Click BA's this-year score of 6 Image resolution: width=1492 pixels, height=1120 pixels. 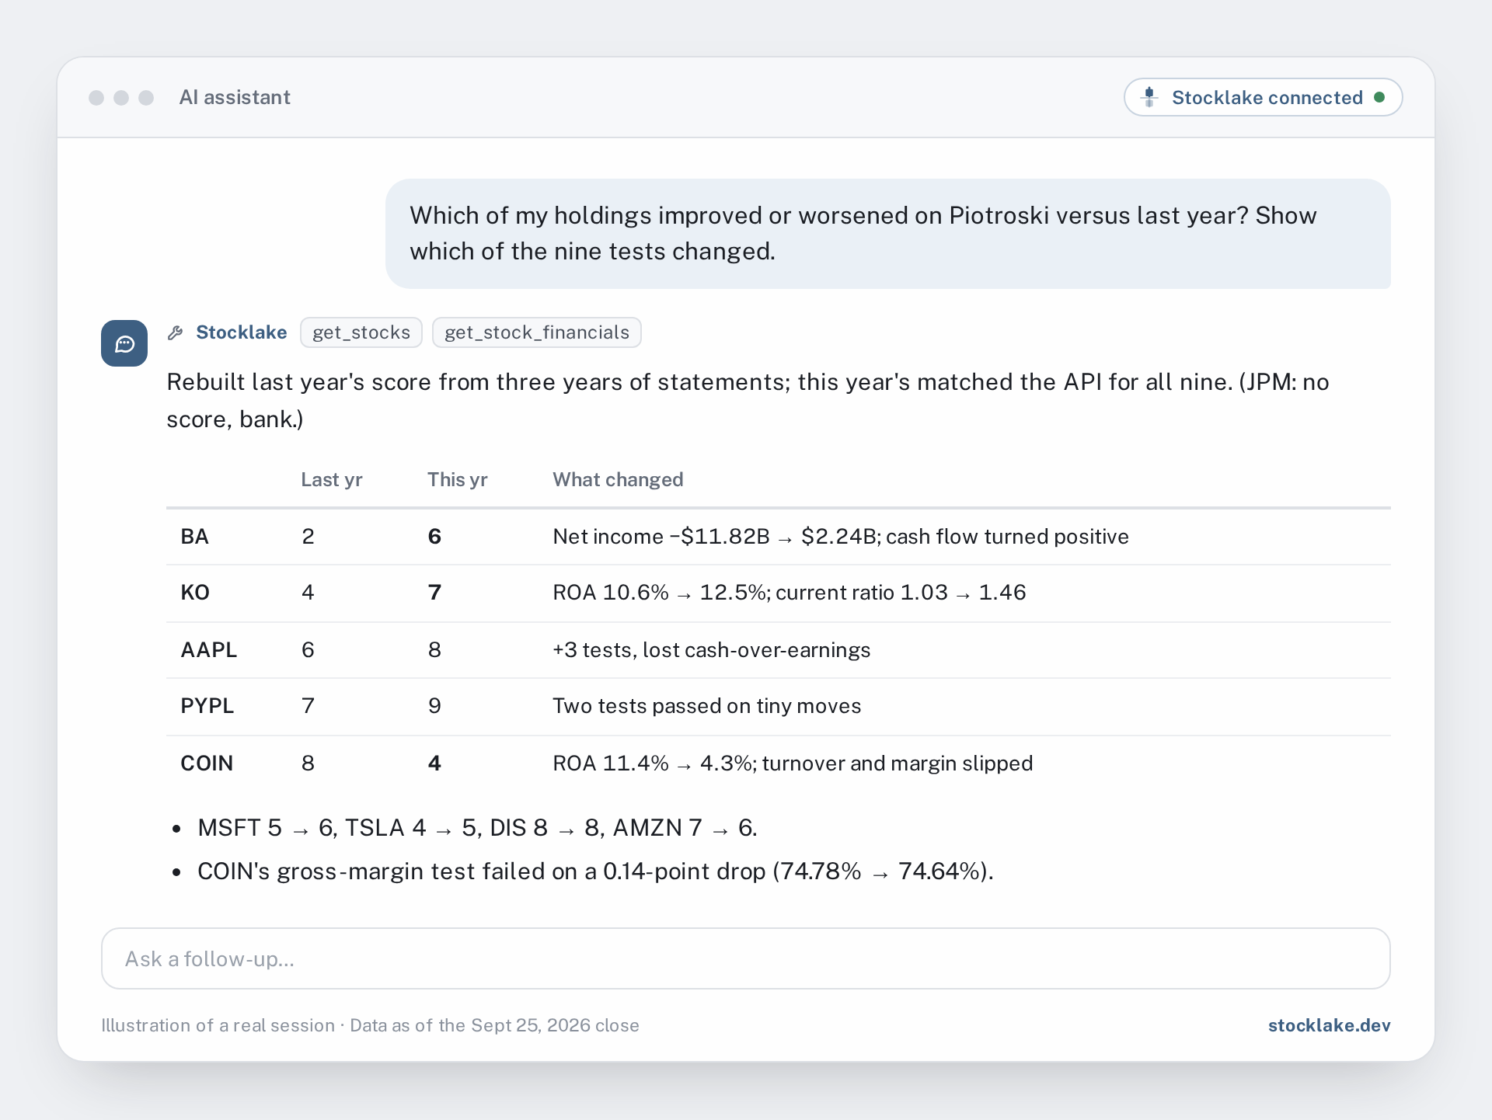435,537
